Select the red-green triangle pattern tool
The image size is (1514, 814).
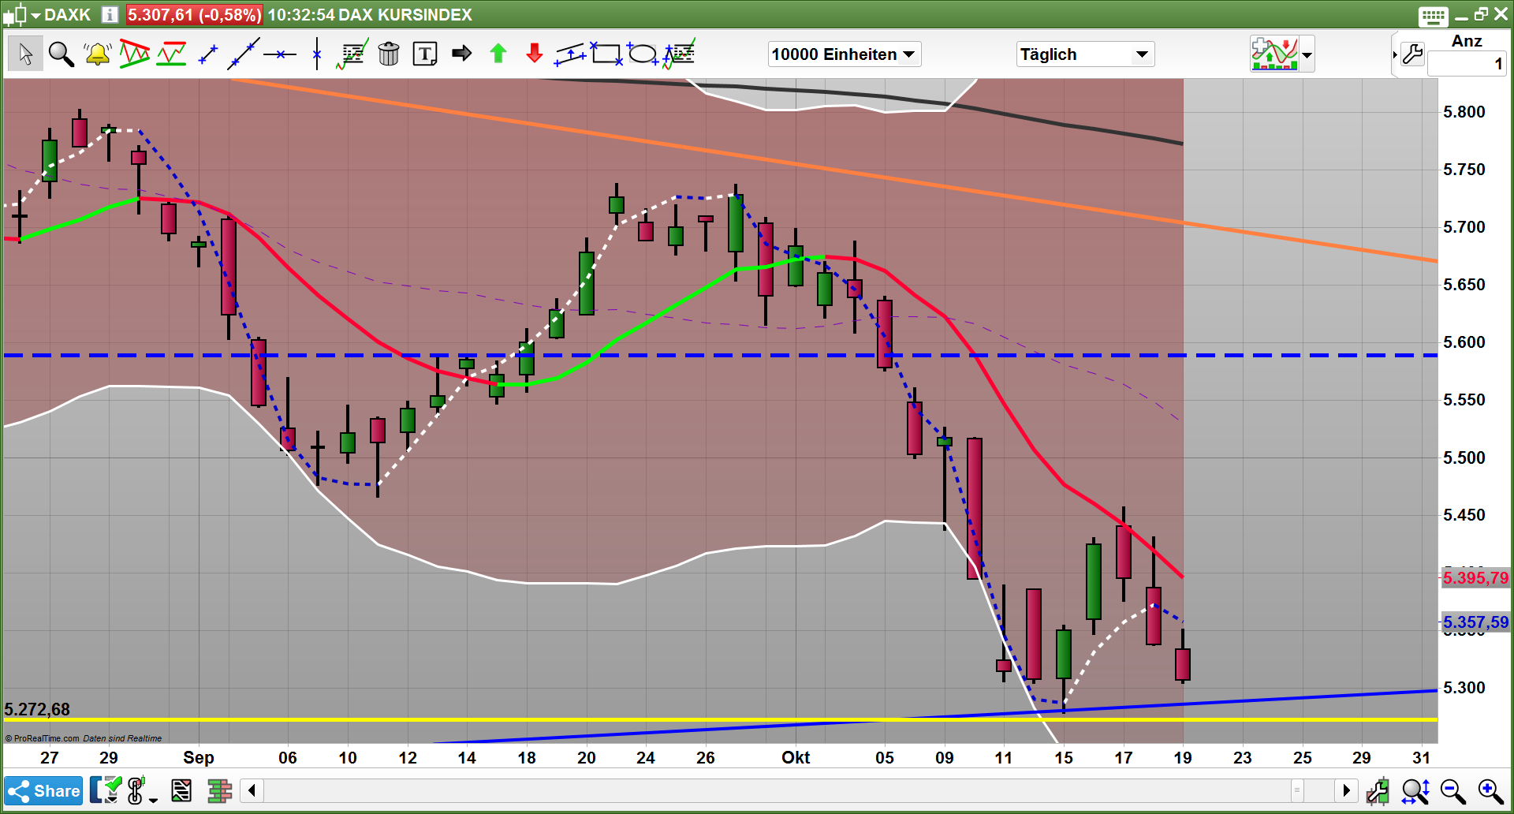[x=135, y=54]
